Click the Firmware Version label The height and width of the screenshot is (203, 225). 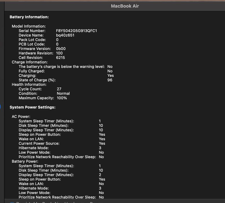tap(35, 49)
